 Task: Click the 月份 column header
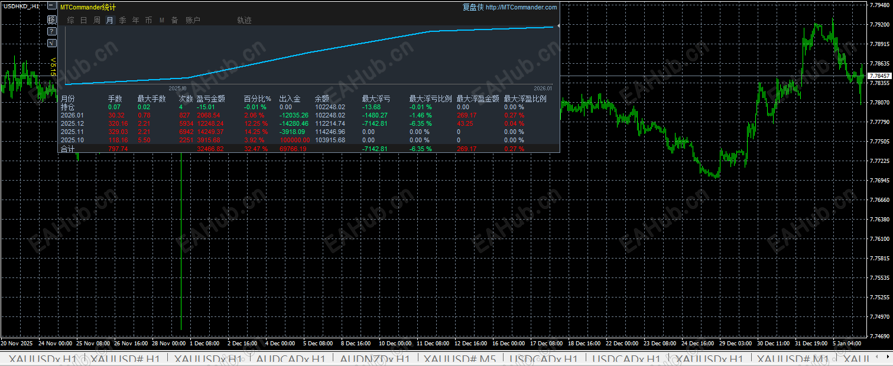68,99
